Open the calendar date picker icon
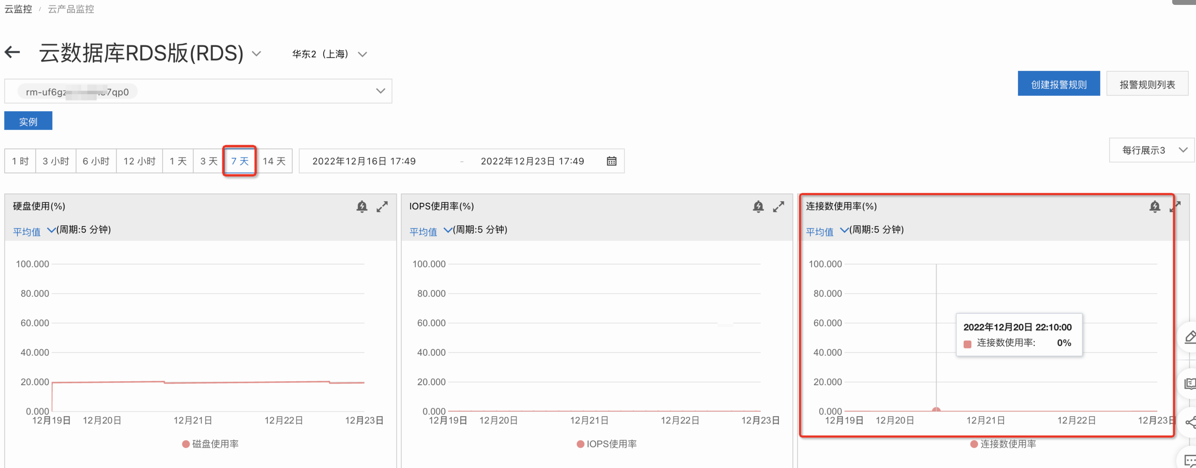The image size is (1196, 468). click(611, 161)
